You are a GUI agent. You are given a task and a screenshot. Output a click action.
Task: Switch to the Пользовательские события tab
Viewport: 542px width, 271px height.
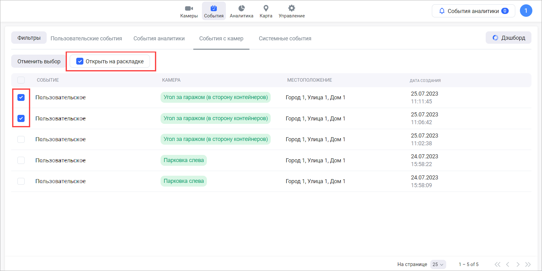tap(86, 38)
